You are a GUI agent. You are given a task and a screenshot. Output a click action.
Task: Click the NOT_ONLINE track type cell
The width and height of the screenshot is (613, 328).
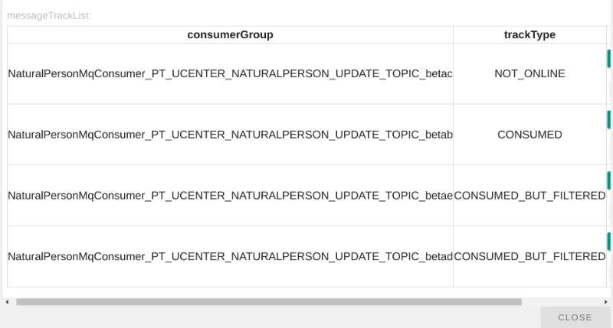click(x=529, y=73)
